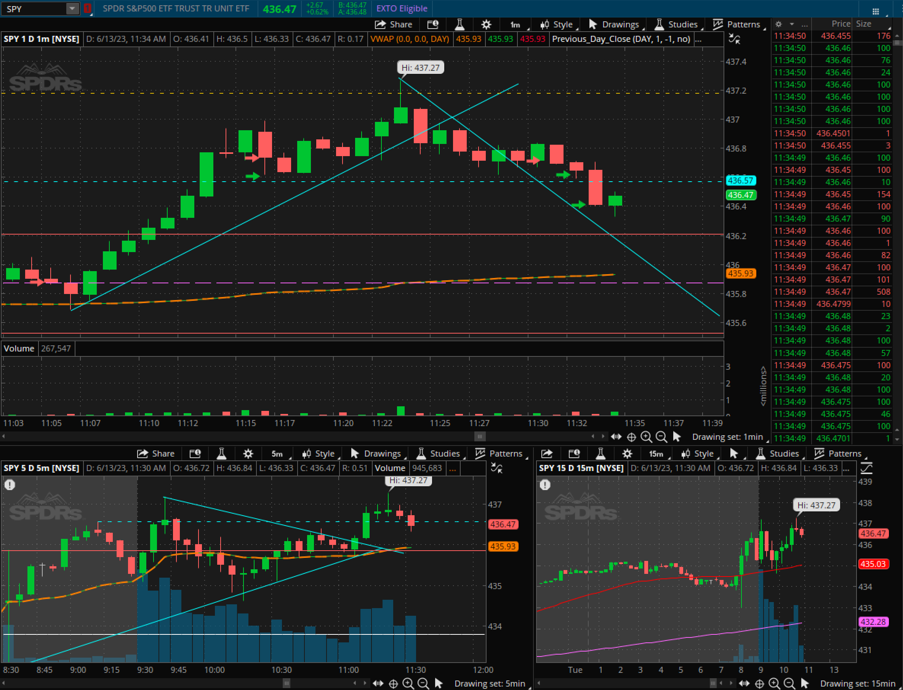Click zoom in magnifier on 1m chart

pos(646,437)
